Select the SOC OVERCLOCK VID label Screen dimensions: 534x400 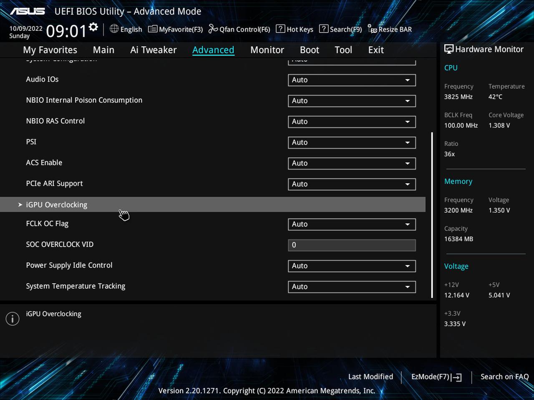coord(60,244)
